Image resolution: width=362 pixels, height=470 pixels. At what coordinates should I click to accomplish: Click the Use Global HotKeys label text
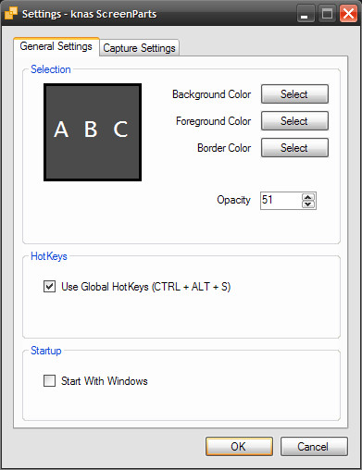click(146, 287)
